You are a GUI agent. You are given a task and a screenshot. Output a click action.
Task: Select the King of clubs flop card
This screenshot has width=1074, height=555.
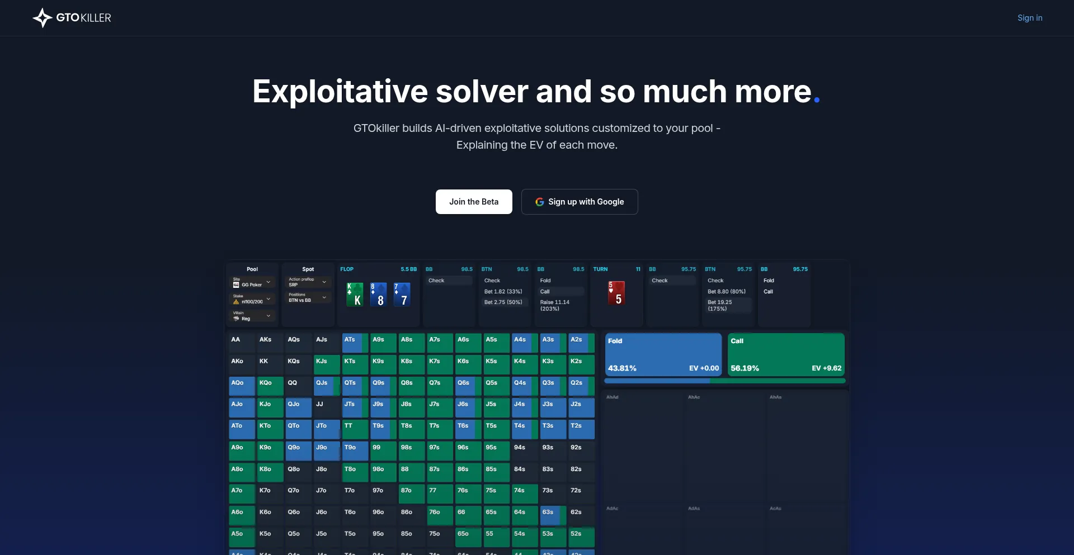(x=355, y=294)
